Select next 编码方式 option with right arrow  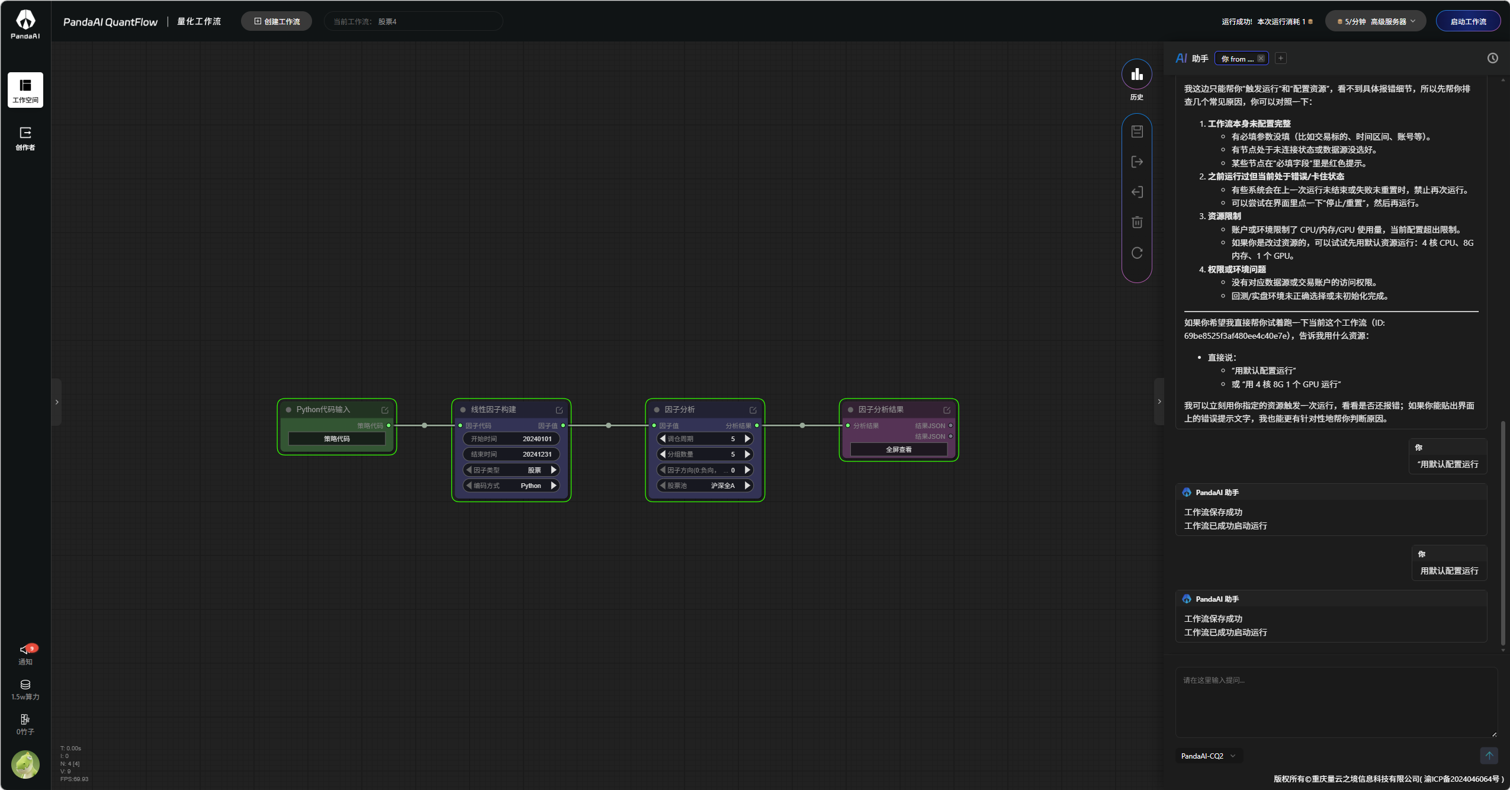coord(554,486)
